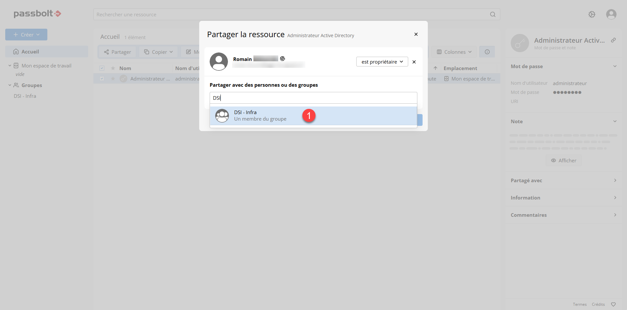Click the search magnifier icon
Viewport: 627px width, 310px height.
[492, 14]
